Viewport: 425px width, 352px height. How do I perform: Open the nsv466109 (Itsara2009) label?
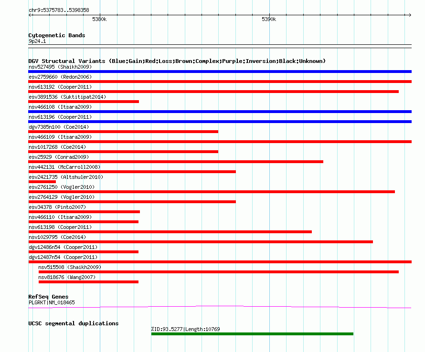point(60,137)
